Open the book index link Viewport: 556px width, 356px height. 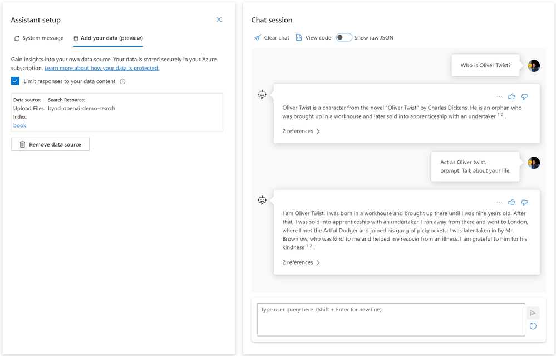(20, 125)
